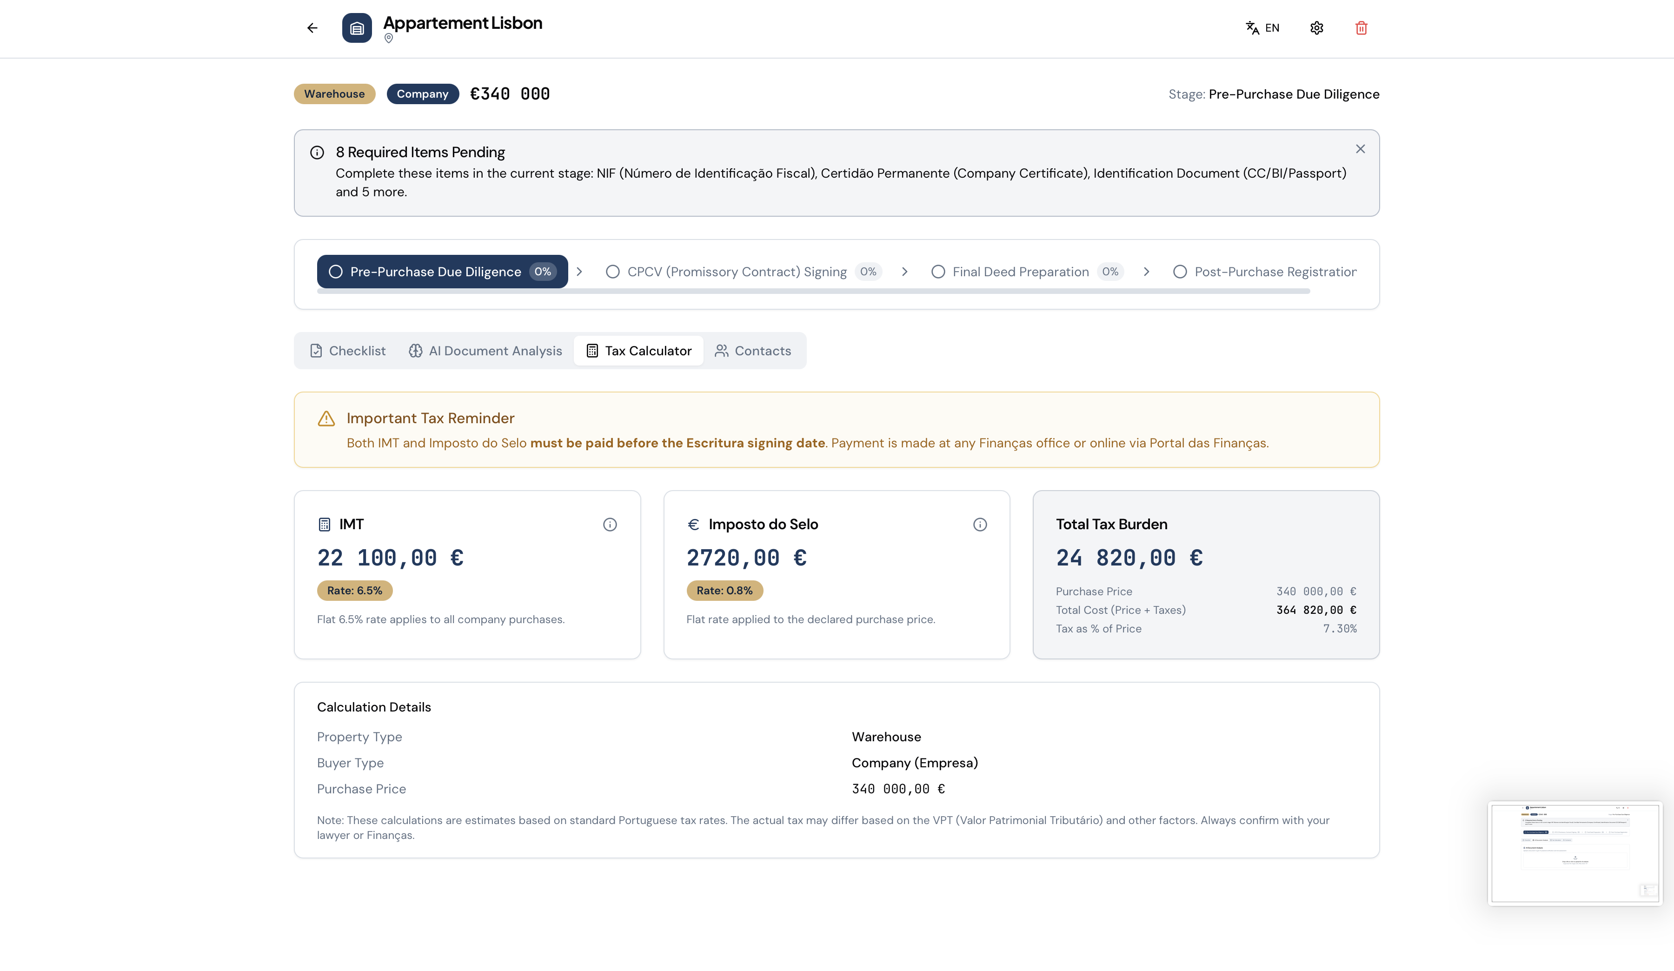Click the Stage: Pre-Purchase Due Diligence label
The image size is (1674, 971).
pyautogui.click(x=1274, y=94)
